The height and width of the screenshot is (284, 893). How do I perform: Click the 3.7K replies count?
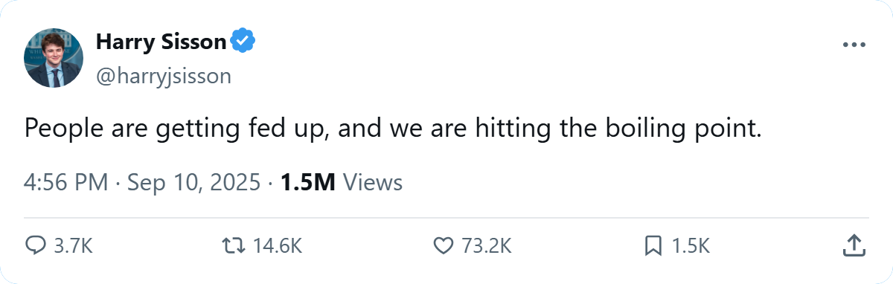tap(73, 246)
